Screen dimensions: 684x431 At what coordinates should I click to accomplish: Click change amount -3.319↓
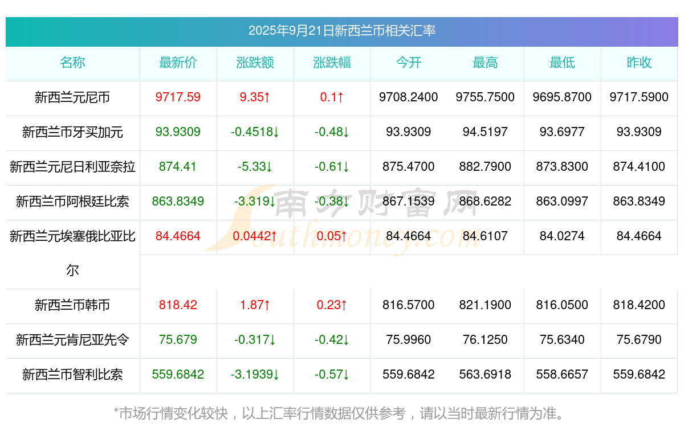point(255,201)
